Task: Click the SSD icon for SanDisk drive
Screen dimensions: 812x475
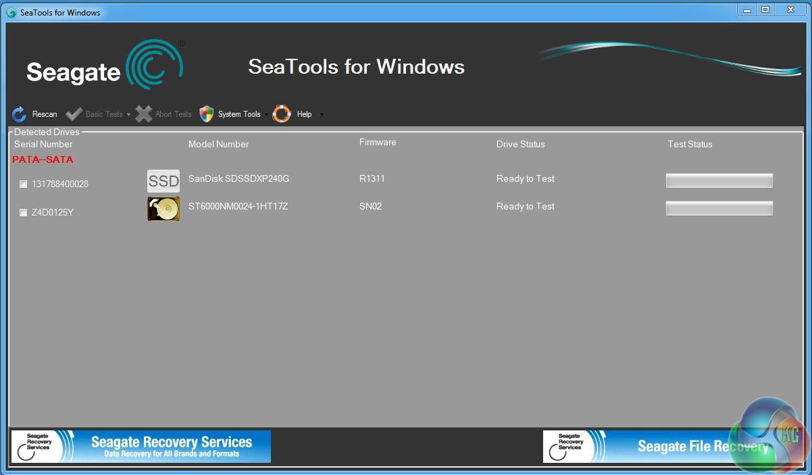Action: [x=163, y=181]
